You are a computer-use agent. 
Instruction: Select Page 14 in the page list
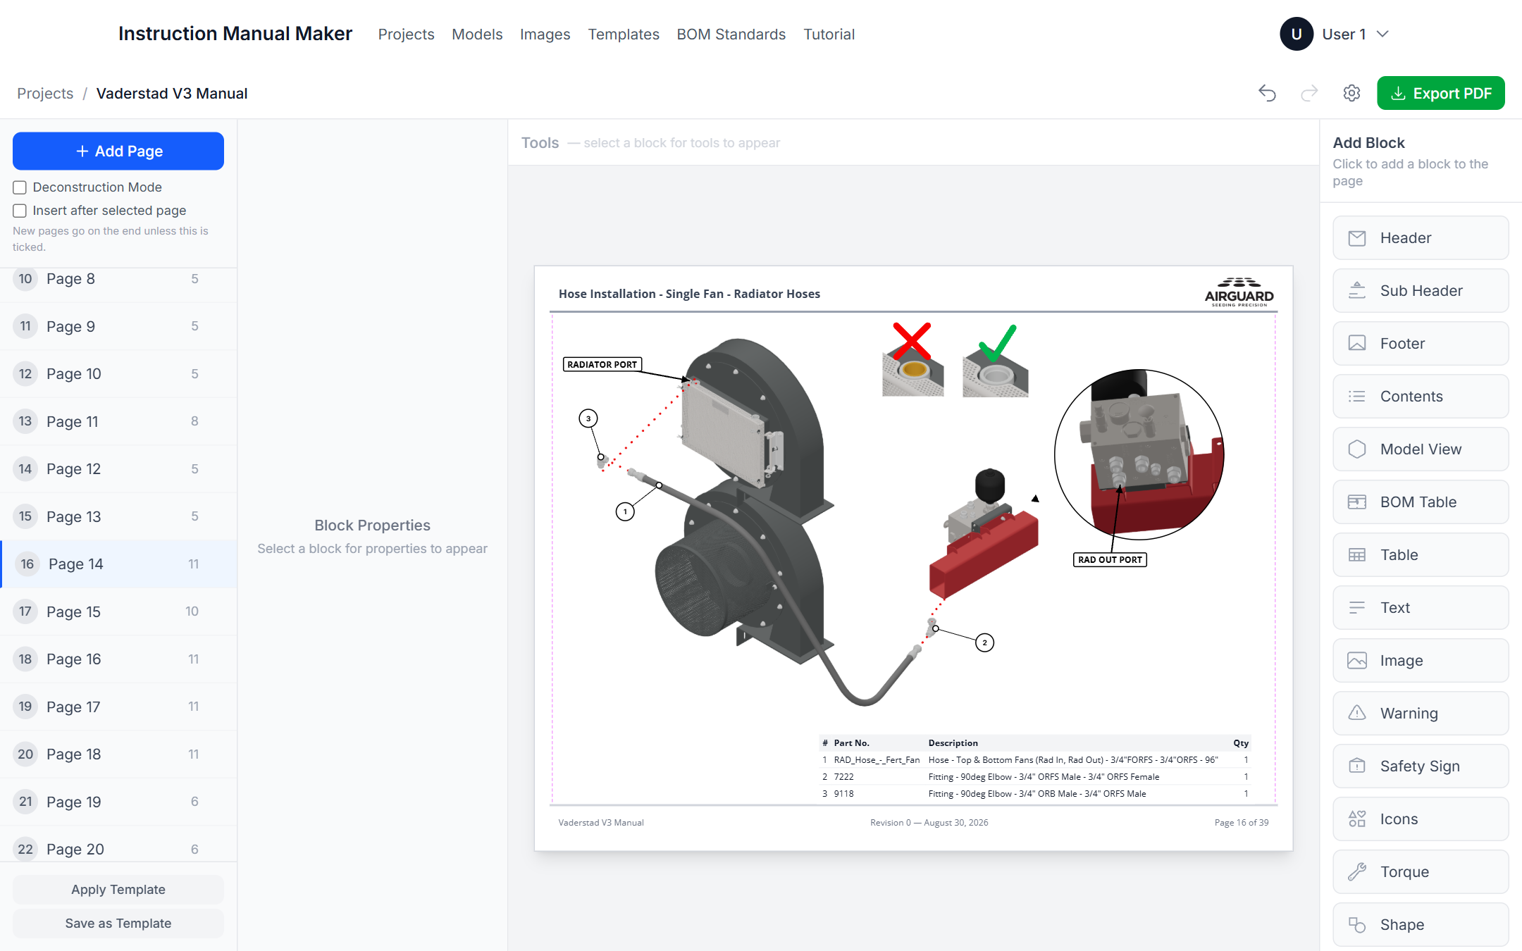coord(118,564)
